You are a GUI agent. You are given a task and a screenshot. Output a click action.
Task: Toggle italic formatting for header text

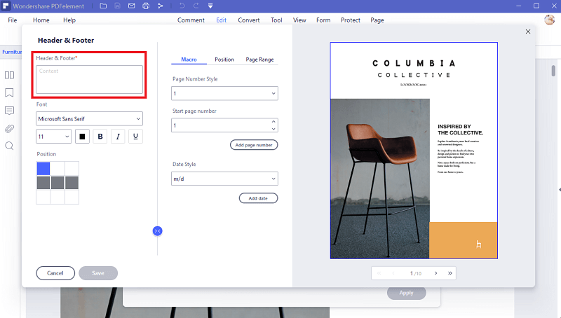point(118,137)
